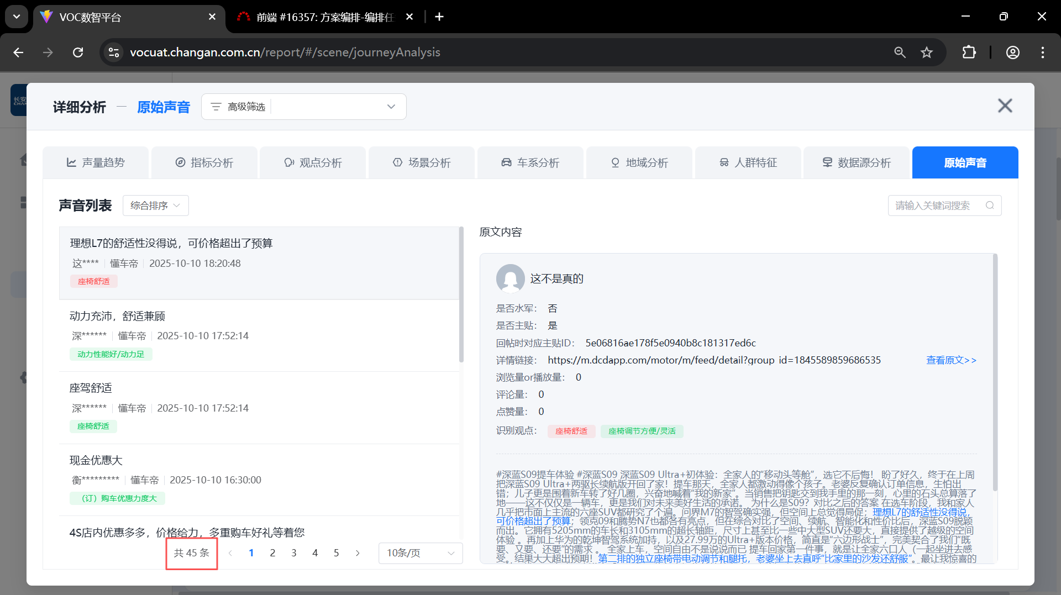Open the 查看原文>> link

(x=951, y=360)
